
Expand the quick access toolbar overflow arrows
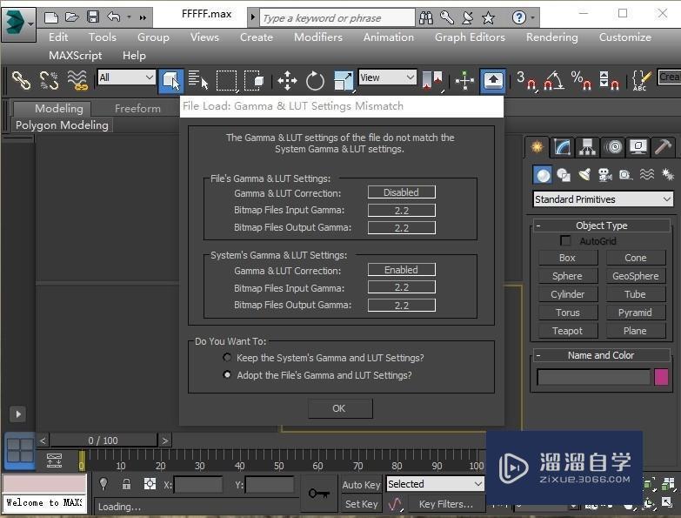coord(143,17)
